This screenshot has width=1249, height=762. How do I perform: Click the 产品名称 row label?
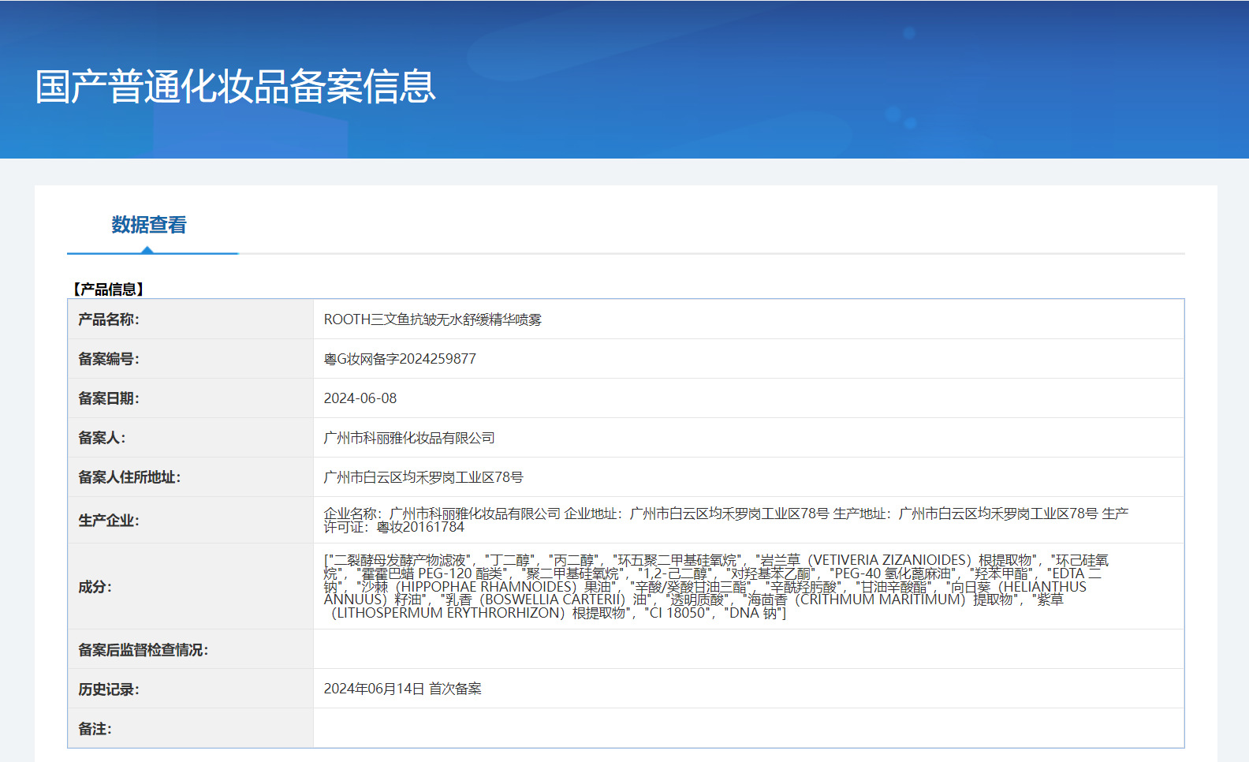click(108, 319)
